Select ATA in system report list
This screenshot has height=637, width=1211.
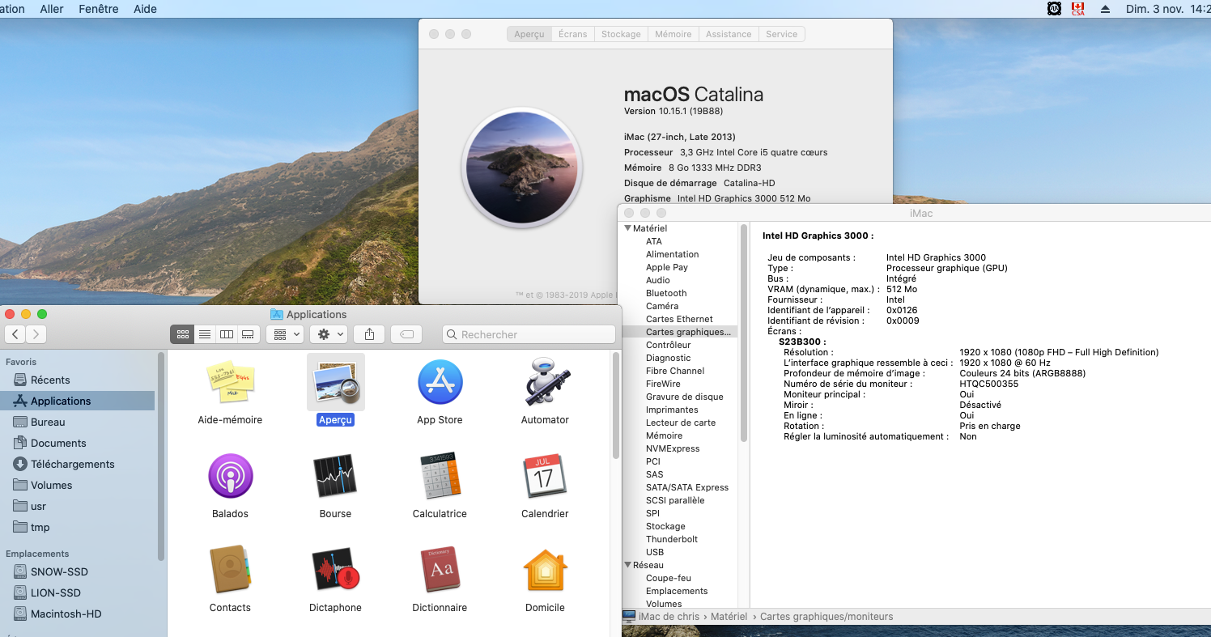click(653, 241)
